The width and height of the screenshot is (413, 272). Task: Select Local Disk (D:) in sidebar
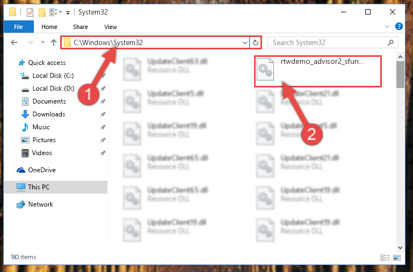point(53,89)
